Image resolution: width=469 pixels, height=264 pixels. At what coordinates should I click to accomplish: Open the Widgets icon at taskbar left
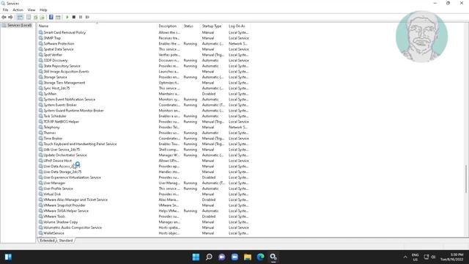pyautogui.click(x=8, y=257)
